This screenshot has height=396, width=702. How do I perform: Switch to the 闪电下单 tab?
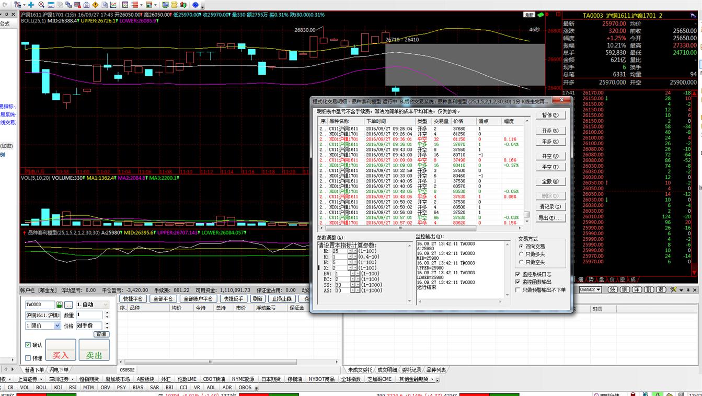[x=59, y=370]
